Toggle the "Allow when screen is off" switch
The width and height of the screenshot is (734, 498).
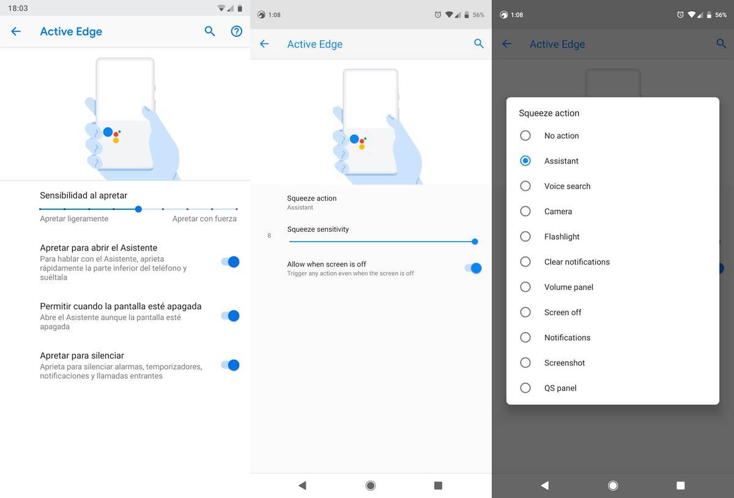(x=473, y=268)
